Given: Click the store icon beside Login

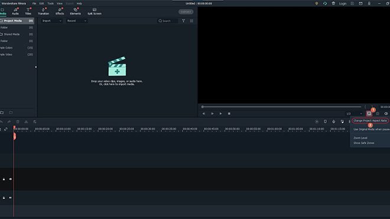Looking at the screenshot, I should pyautogui.click(x=333, y=4).
